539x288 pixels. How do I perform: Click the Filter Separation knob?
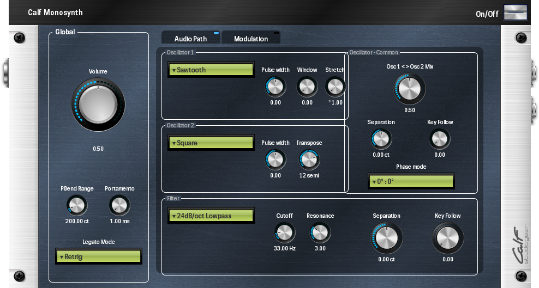pyautogui.click(x=387, y=238)
